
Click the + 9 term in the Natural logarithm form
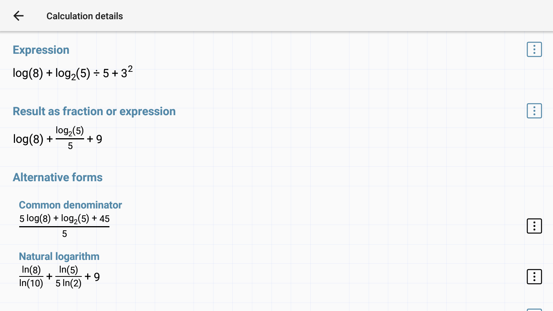(x=93, y=277)
